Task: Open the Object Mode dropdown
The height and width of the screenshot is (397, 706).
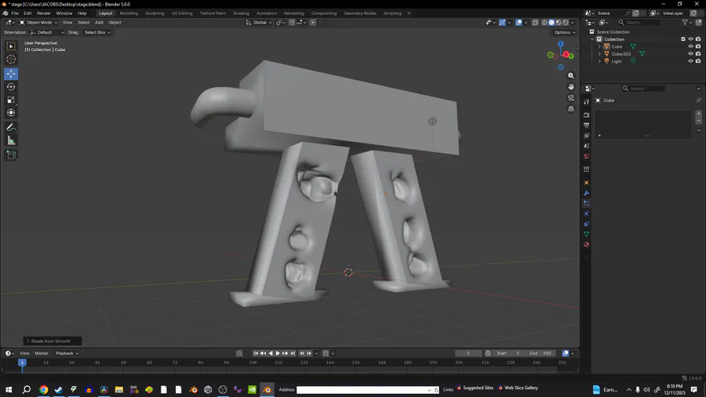Action: pos(38,23)
